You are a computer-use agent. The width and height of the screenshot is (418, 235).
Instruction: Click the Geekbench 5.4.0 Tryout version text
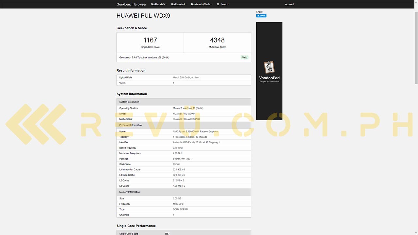(144, 57)
